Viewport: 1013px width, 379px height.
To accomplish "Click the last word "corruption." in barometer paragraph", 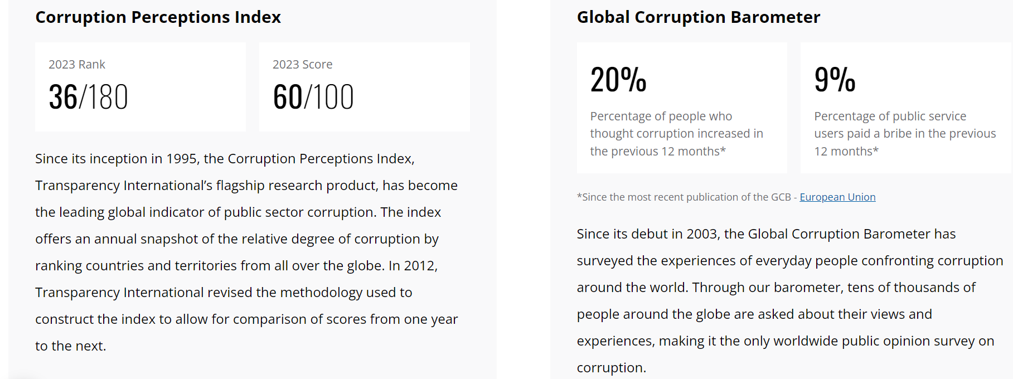I will coord(612,368).
